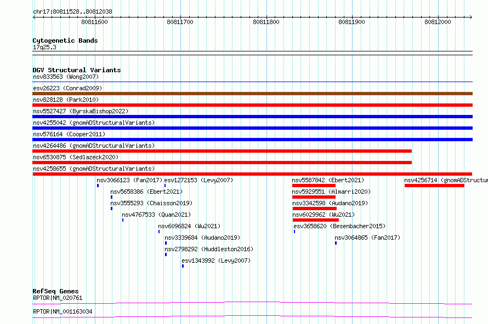Viewport: 488px width, 324px height.
Task: Click blue marker under nsv3064865 Fan2017
Action: click(x=336, y=243)
